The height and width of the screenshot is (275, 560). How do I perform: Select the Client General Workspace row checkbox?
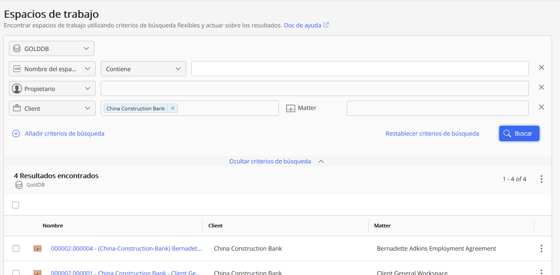coord(16,272)
